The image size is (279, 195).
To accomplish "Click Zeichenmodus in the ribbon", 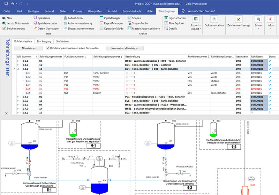I will pos(14,29).
